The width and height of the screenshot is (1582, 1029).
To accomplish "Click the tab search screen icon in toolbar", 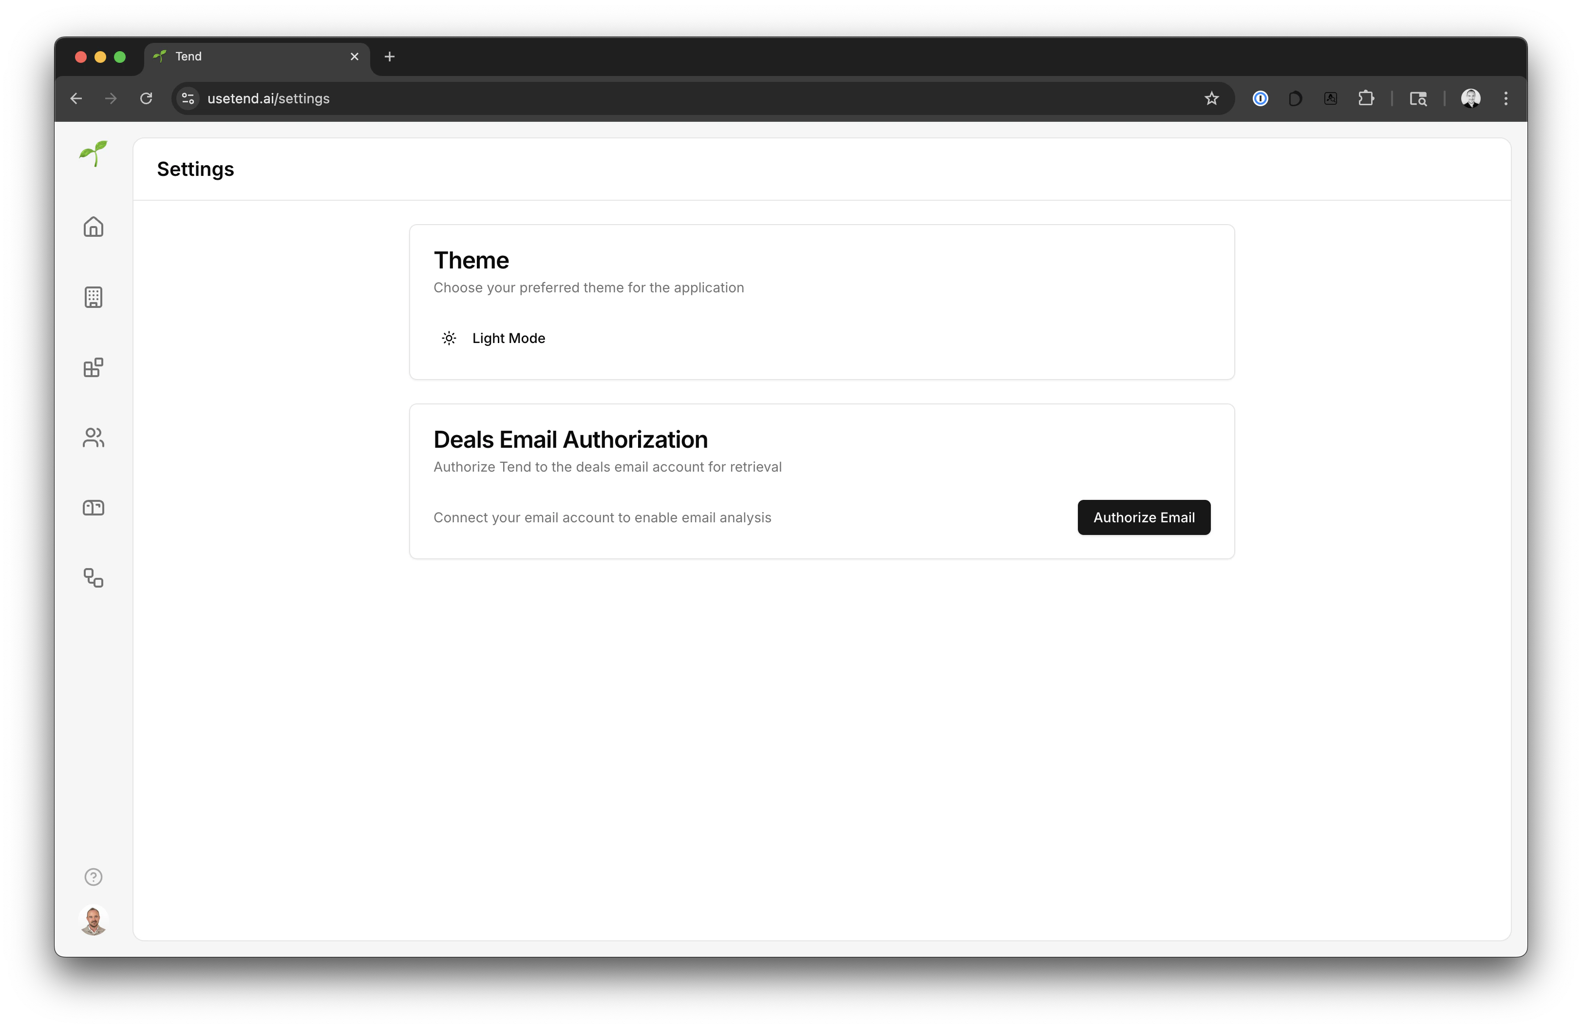I will [1418, 98].
